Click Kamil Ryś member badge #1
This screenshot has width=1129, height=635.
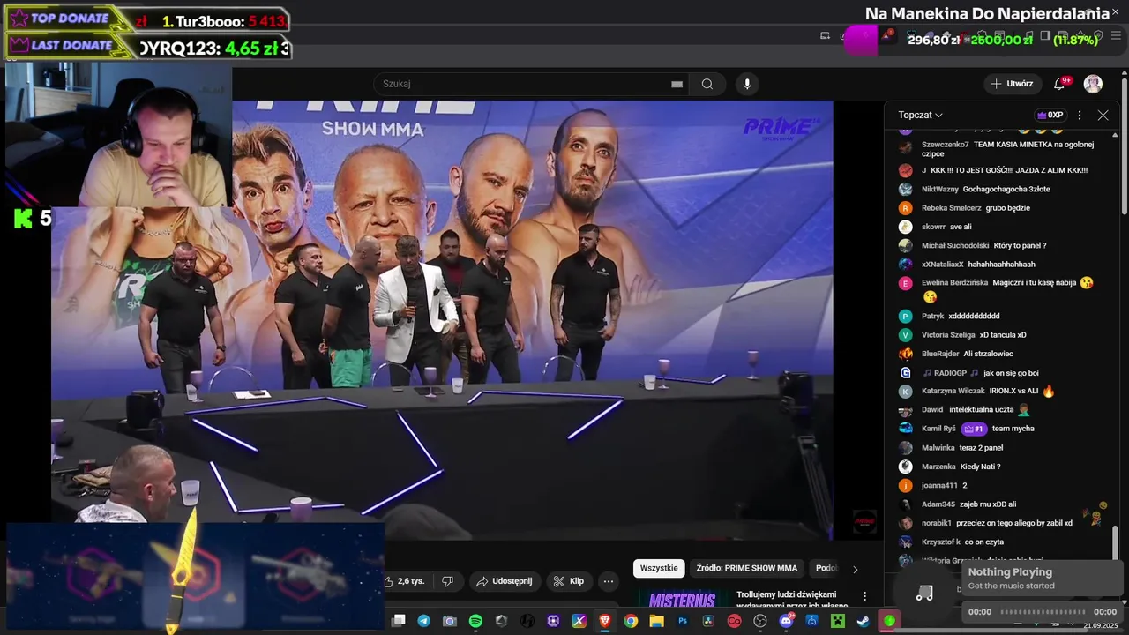[x=974, y=429]
